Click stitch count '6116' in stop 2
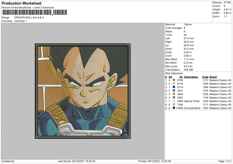 pos(180,84)
